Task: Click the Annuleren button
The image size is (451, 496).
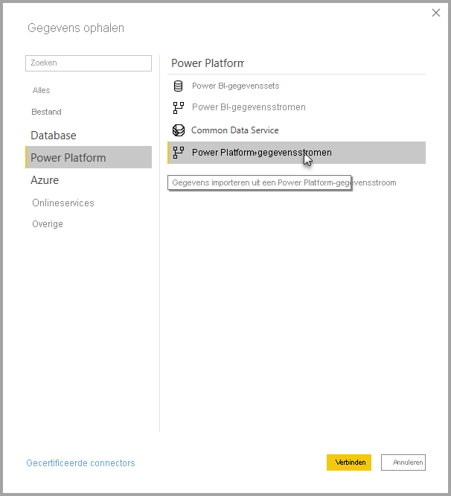Action: (x=403, y=462)
